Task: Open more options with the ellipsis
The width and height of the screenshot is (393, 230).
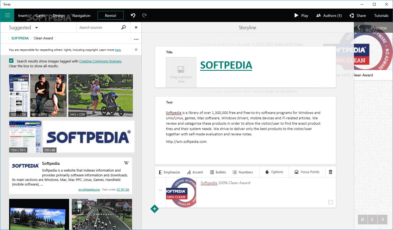Action: pos(136,39)
